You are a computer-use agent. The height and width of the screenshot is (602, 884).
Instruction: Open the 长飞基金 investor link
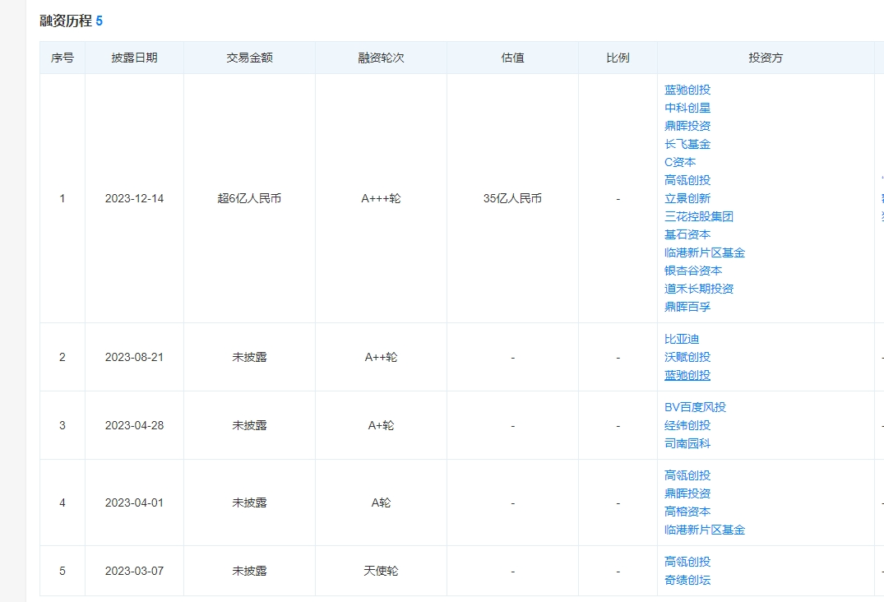pos(687,144)
